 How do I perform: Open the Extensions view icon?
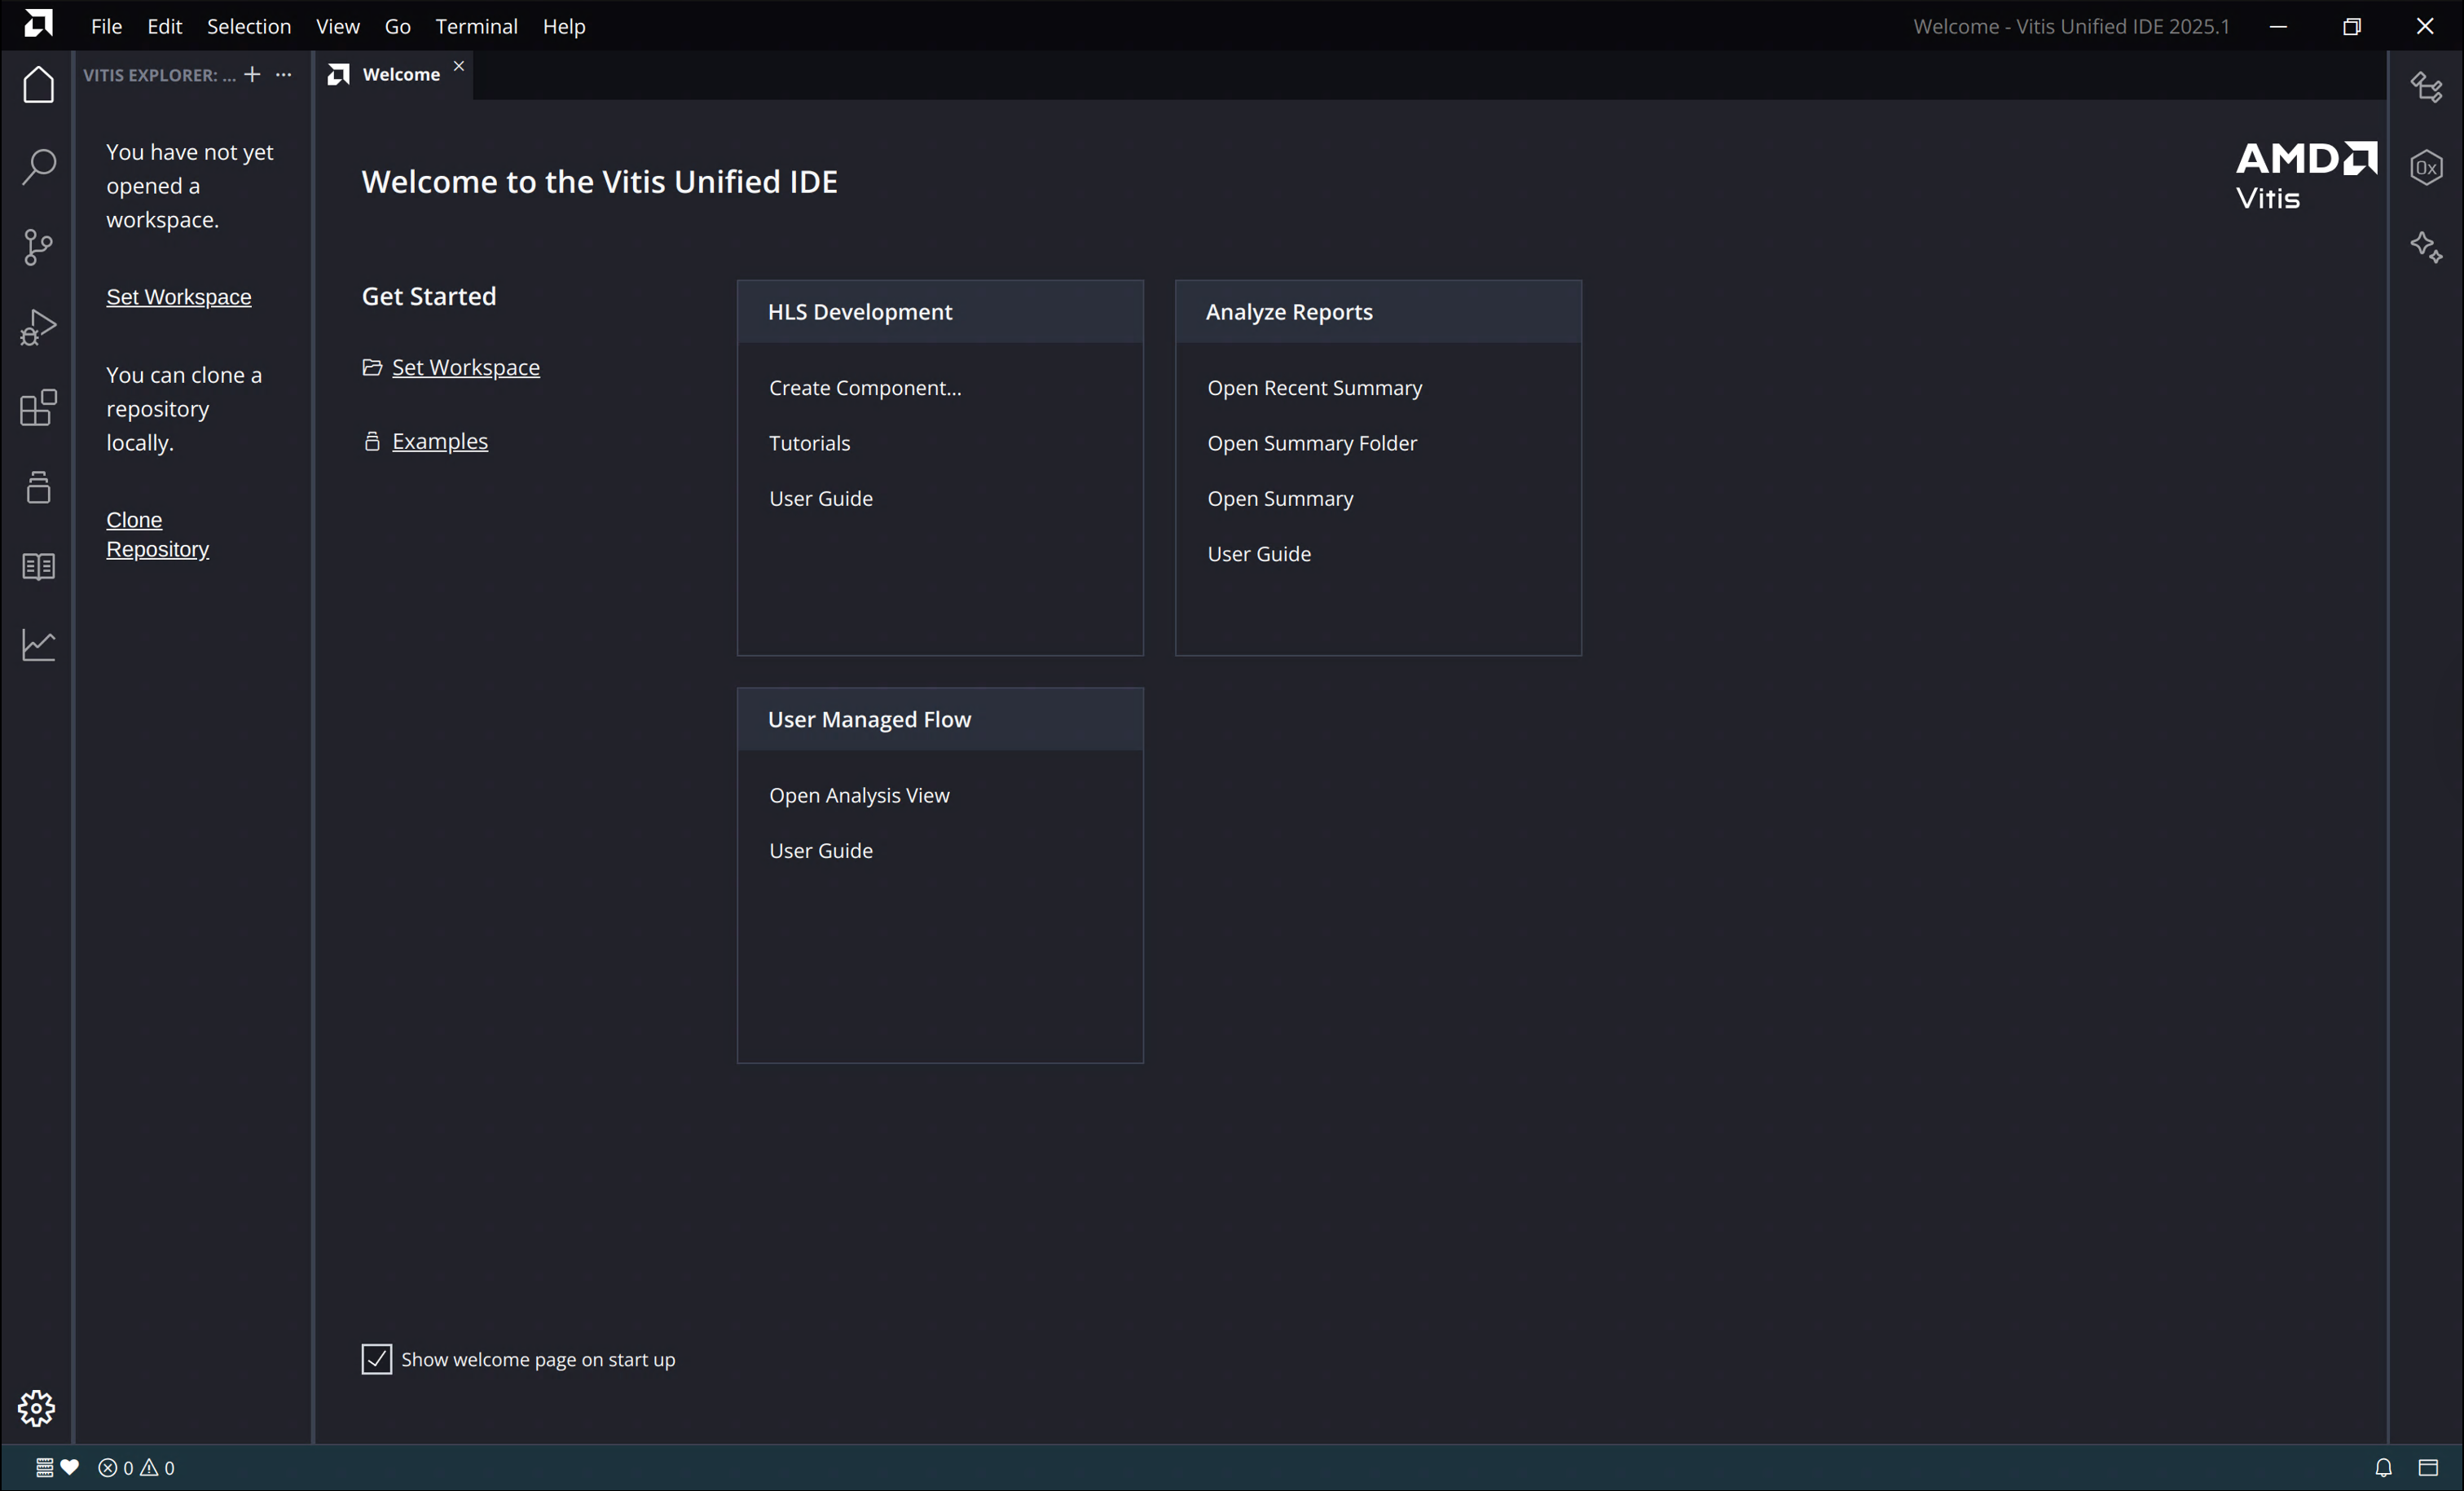point(38,407)
